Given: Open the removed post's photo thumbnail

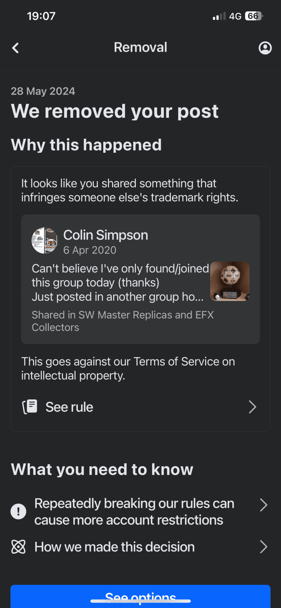Looking at the screenshot, I should point(230,281).
